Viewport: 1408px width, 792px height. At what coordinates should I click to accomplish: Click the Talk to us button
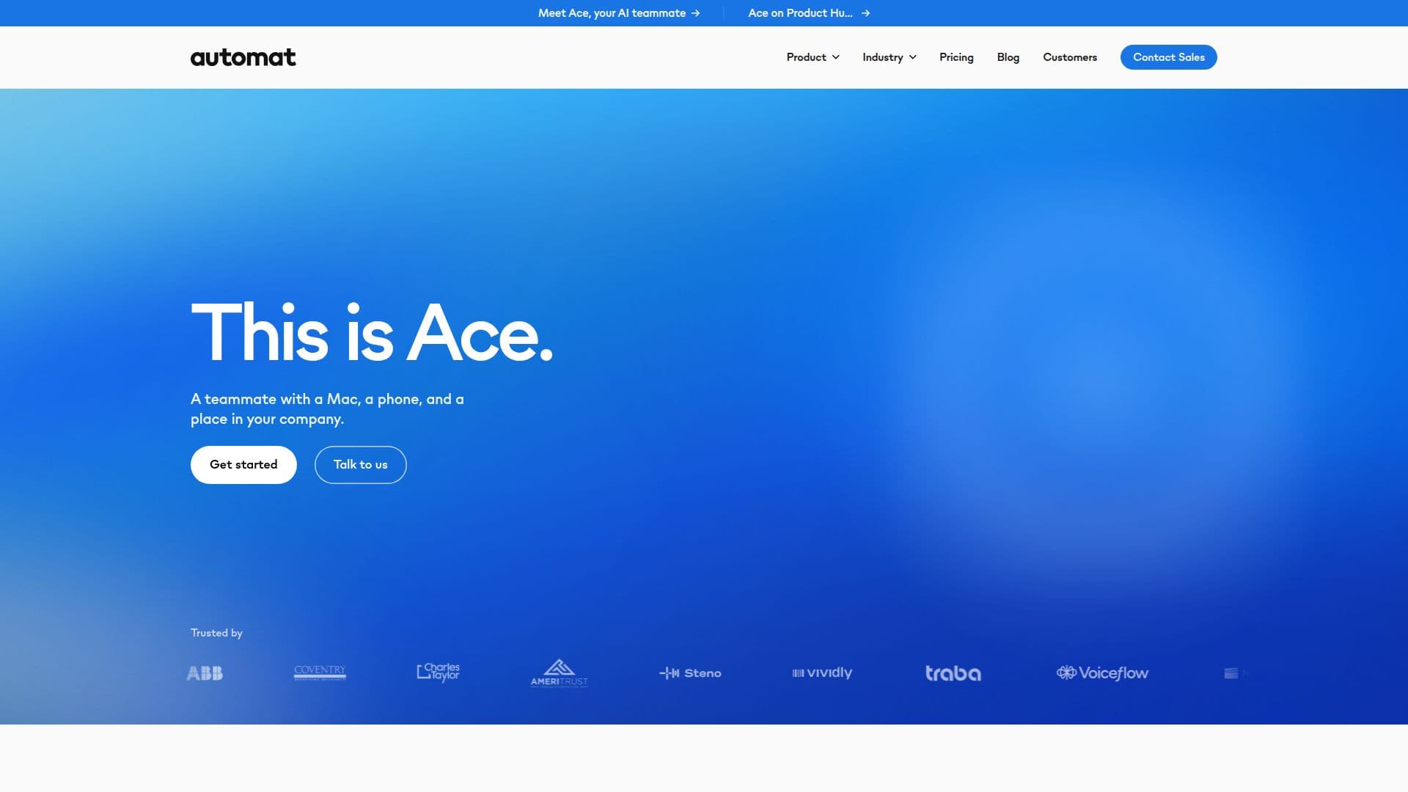coord(360,465)
